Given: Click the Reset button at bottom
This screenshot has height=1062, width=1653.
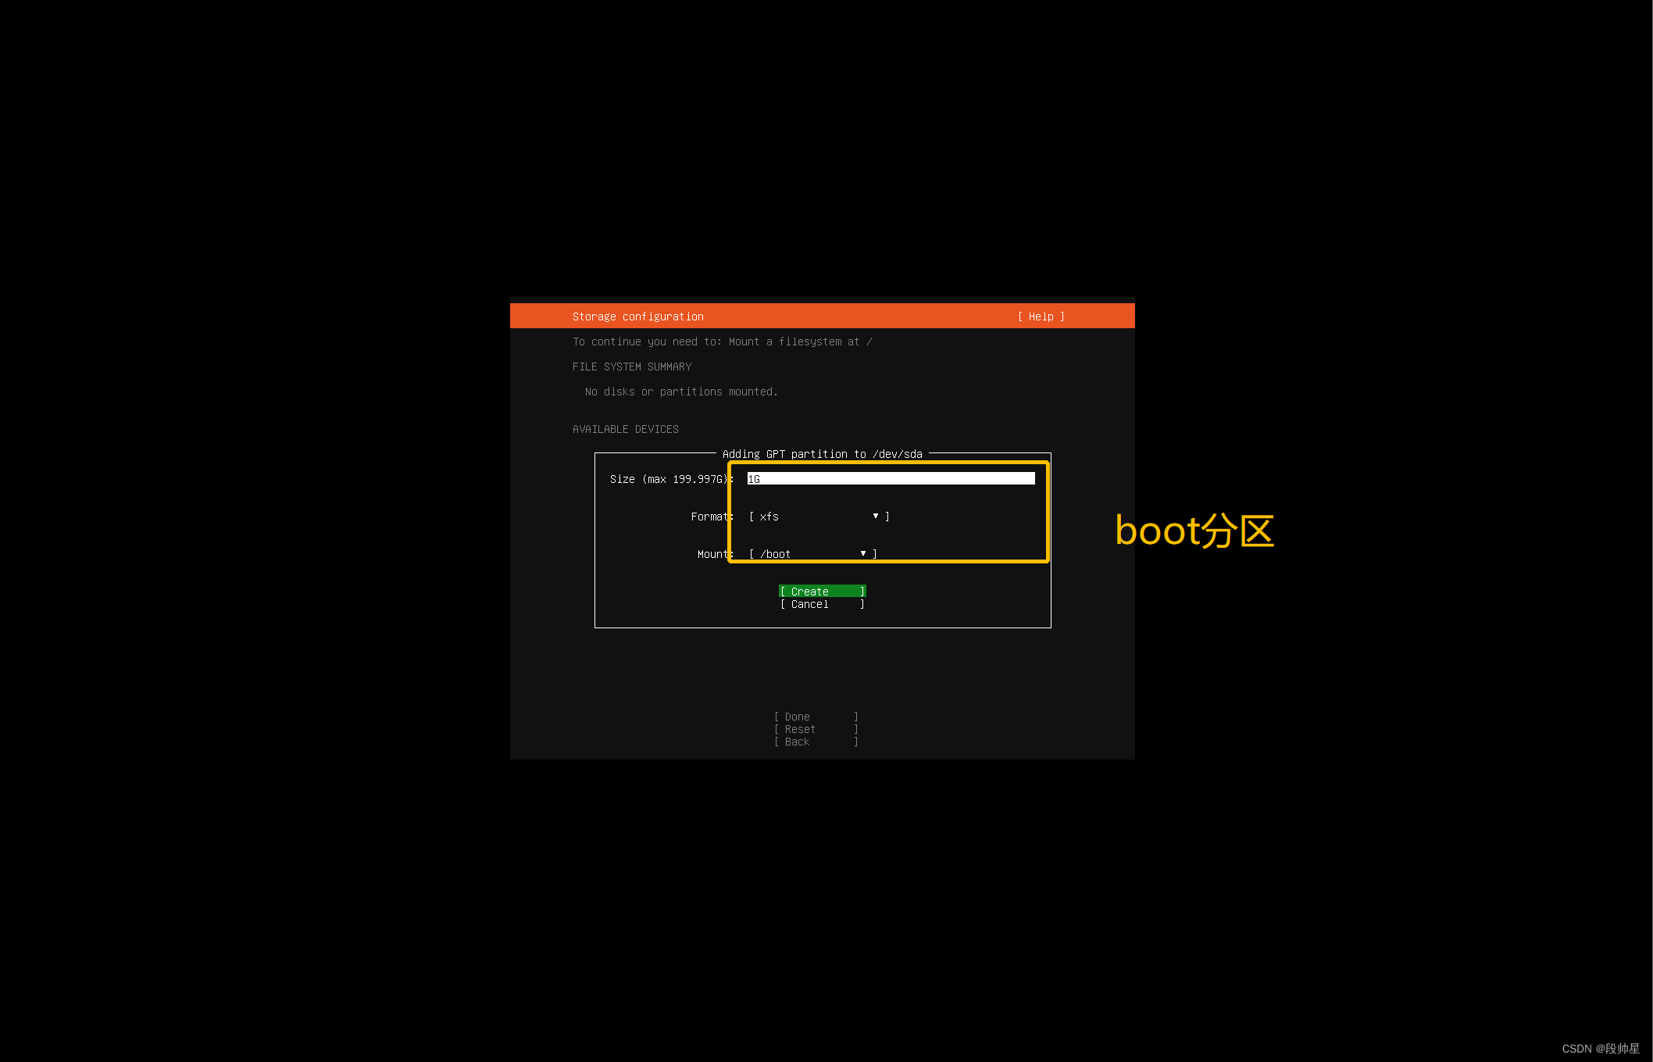Looking at the screenshot, I should 816,729.
